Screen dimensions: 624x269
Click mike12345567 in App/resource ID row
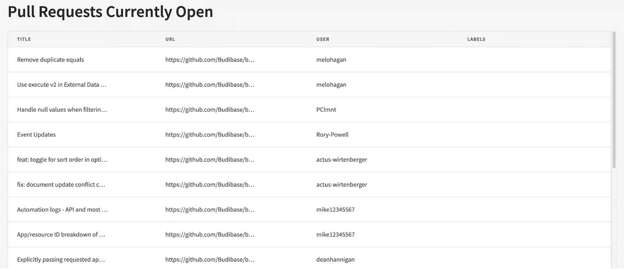coord(335,235)
